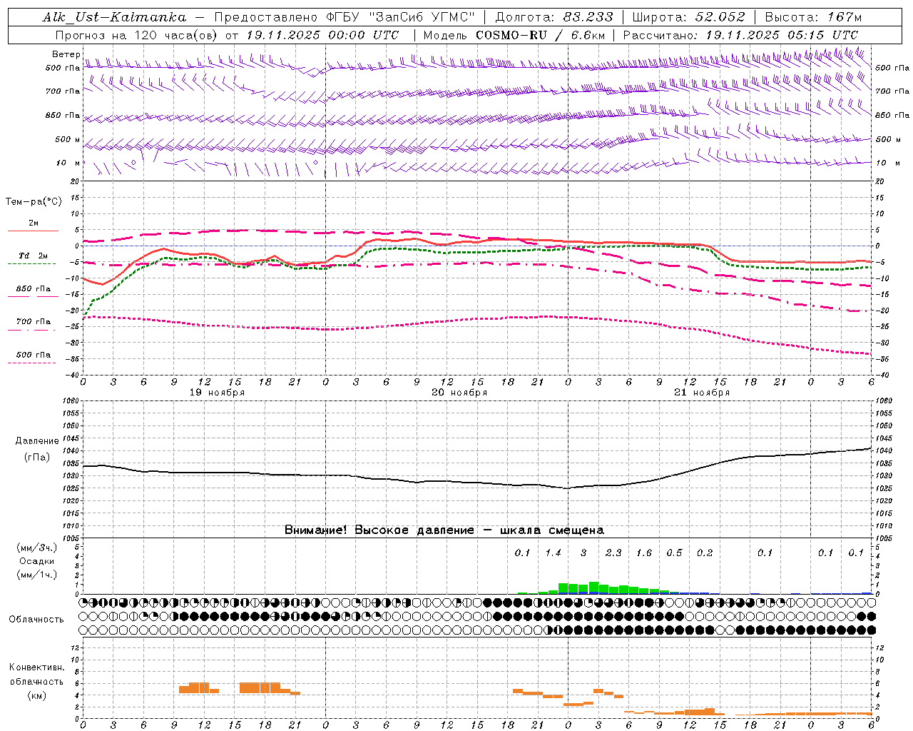Image resolution: width=913 pixels, height=731 pixels.
Task: Click the 500 м wind level label at left
Action: click(x=68, y=139)
